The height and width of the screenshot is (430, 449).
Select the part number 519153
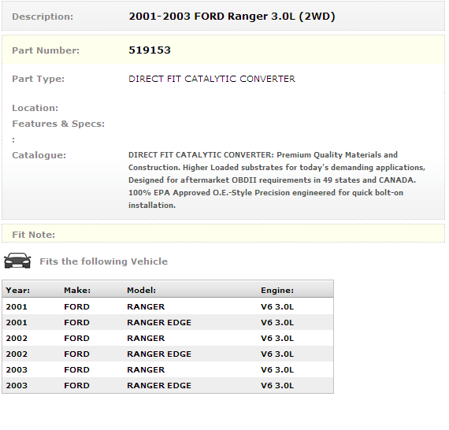pos(150,50)
